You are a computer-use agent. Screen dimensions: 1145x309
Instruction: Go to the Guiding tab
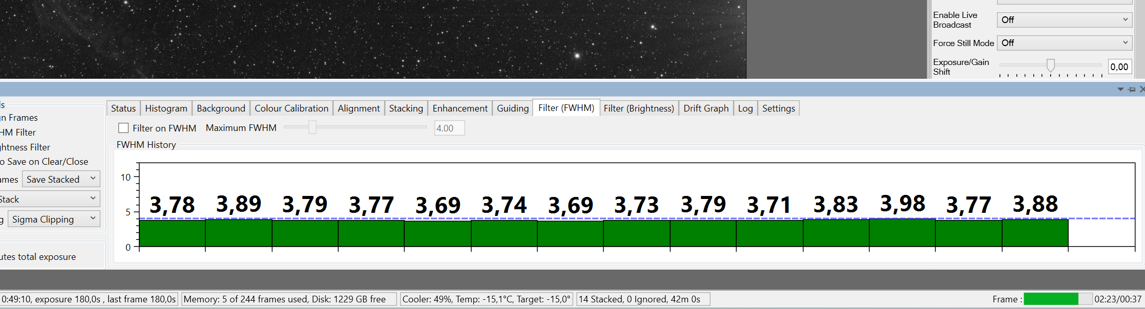click(x=513, y=108)
